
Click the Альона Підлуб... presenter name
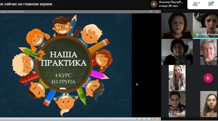[171, 2]
